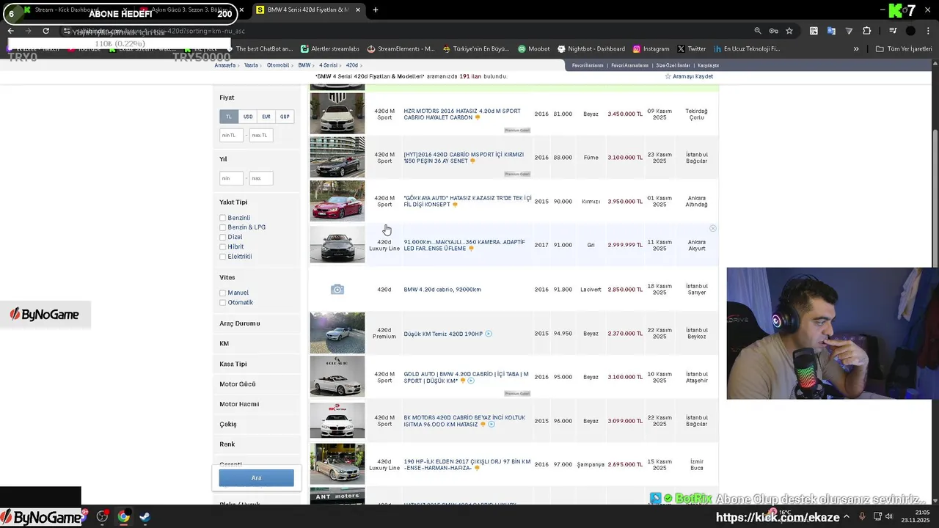Open HZR MOTORS white cabrio thumbnail
The width and height of the screenshot is (939, 528).
(x=337, y=114)
